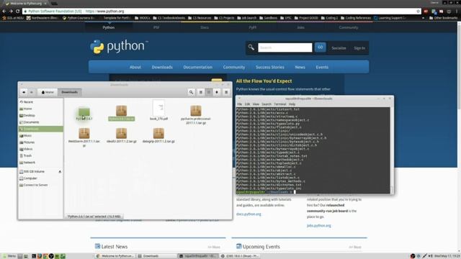The image size is (461, 259).
Task: Select the Jobs top tab
Action: coord(300,27)
